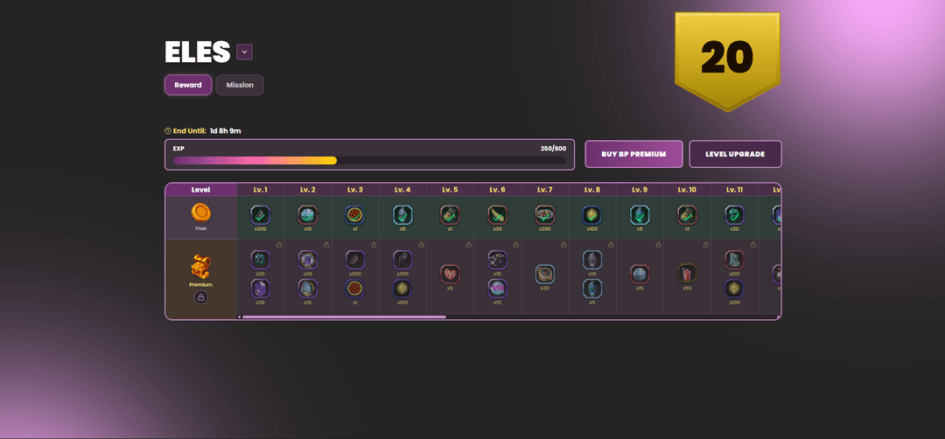Click the Lv. 7 free reward x200

point(544,214)
